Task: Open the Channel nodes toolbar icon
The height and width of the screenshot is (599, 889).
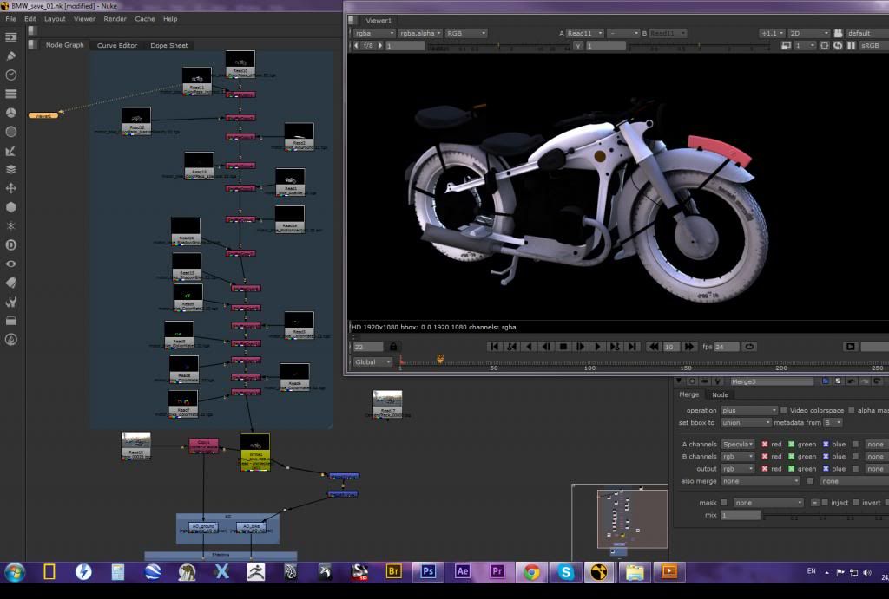Action: click(x=10, y=94)
